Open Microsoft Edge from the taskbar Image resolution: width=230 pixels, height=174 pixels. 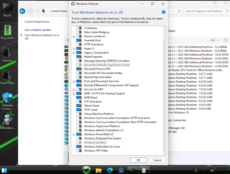point(110,170)
